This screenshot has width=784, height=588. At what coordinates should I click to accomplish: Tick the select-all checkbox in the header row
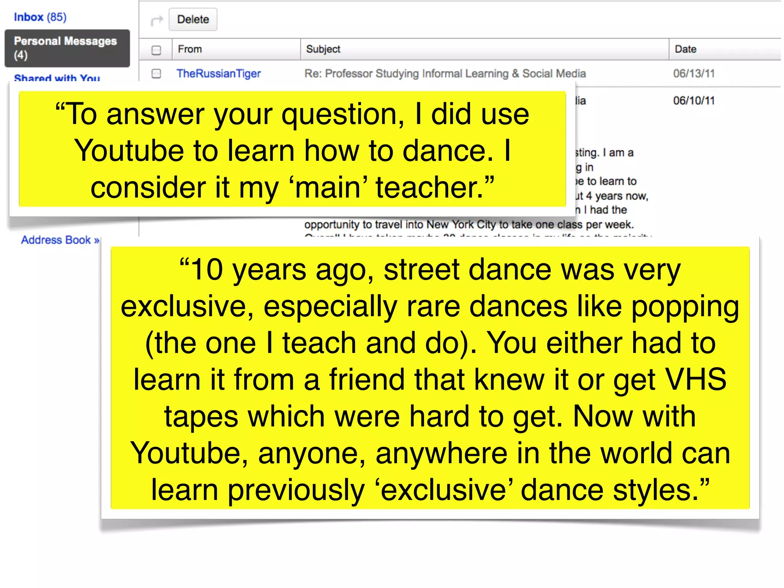[x=156, y=50]
